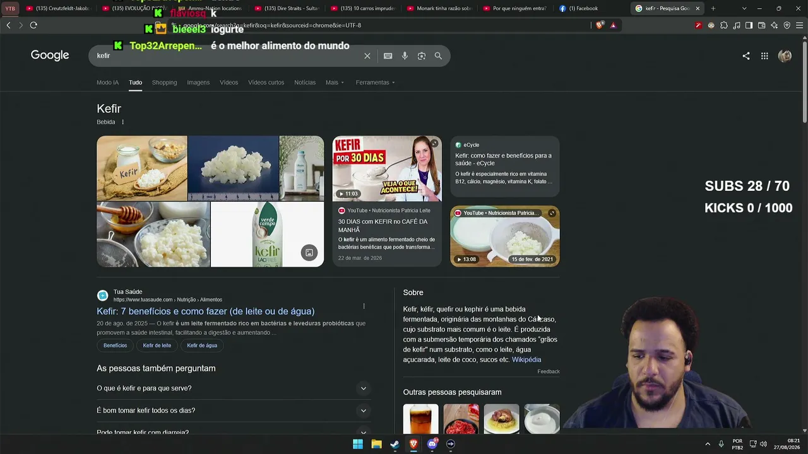This screenshot has width=808, height=454.
Task: Open the new tab plus button
Action: click(x=713, y=9)
